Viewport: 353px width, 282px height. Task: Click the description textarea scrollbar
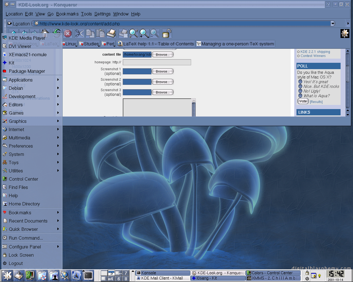194,107
